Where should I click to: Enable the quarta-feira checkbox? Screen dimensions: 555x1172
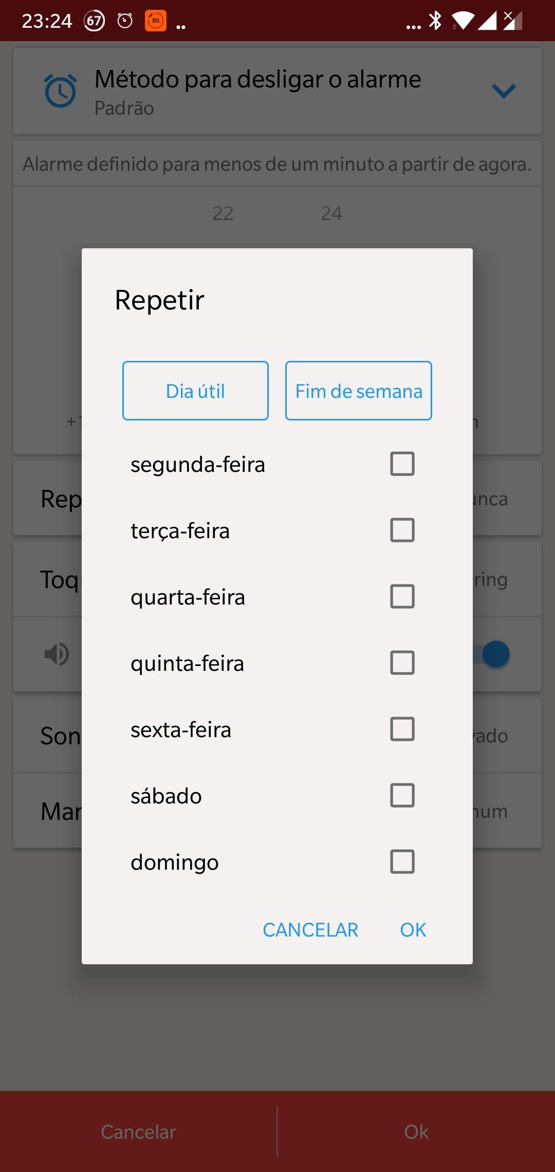(402, 596)
